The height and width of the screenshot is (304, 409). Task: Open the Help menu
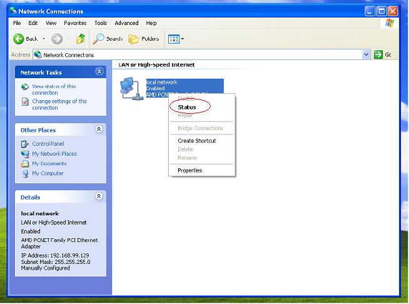[x=151, y=23]
